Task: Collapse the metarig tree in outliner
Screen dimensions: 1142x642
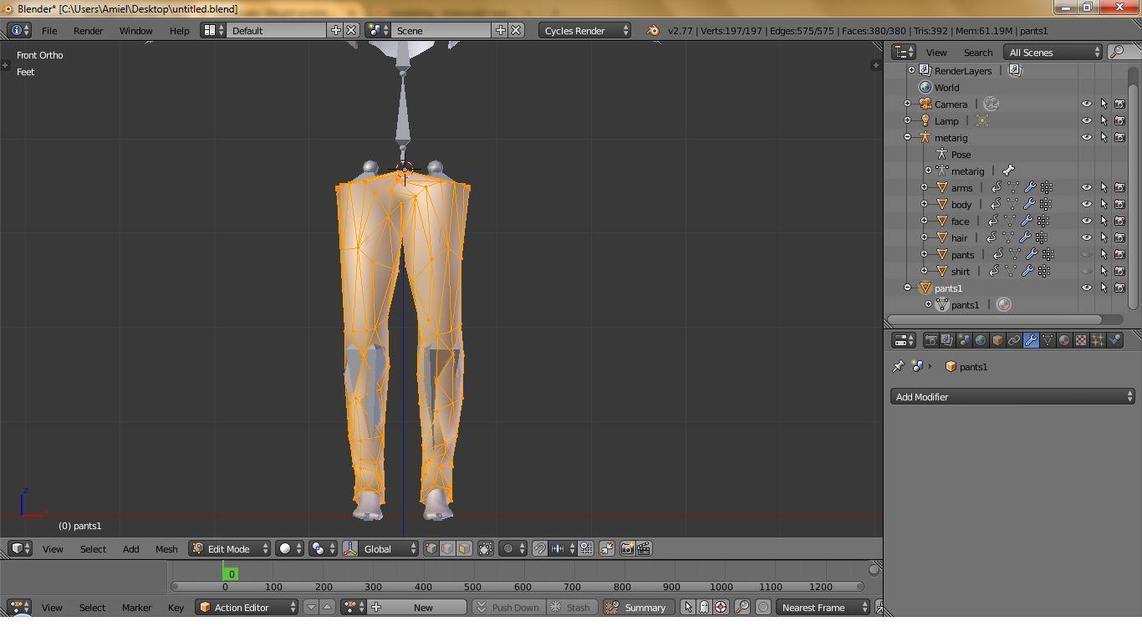Action: pos(908,137)
